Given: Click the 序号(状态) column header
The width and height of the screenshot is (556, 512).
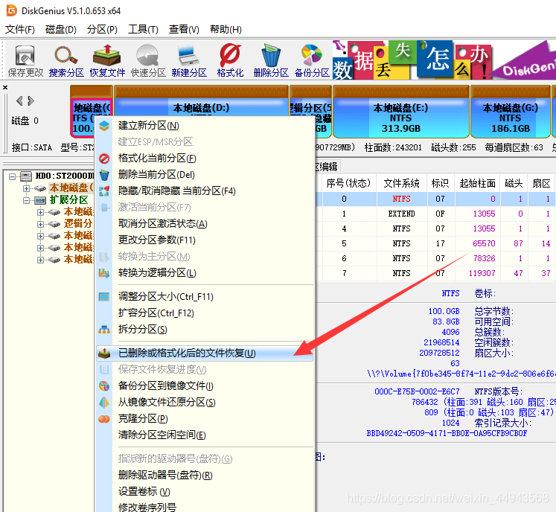Looking at the screenshot, I should pyautogui.click(x=348, y=183).
